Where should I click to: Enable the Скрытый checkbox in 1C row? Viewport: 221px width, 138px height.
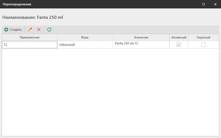pos(203,45)
